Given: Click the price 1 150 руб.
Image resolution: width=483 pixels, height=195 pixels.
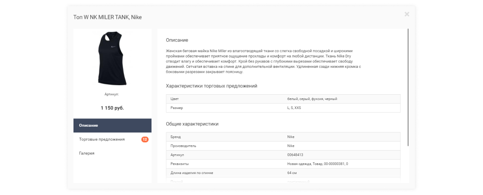Looking at the screenshot, I should pos(112,108).
